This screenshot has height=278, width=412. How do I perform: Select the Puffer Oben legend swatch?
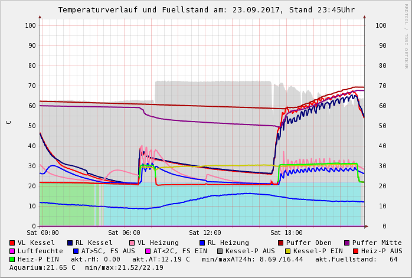point(280,243)
